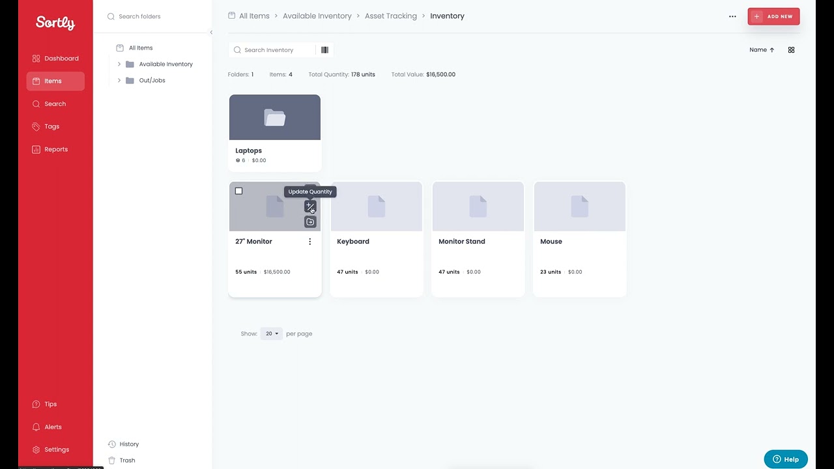Viewport: 834px width, 469px height.
Task: Click the 23 units text on Mouse
Action: tap(551, 272)
